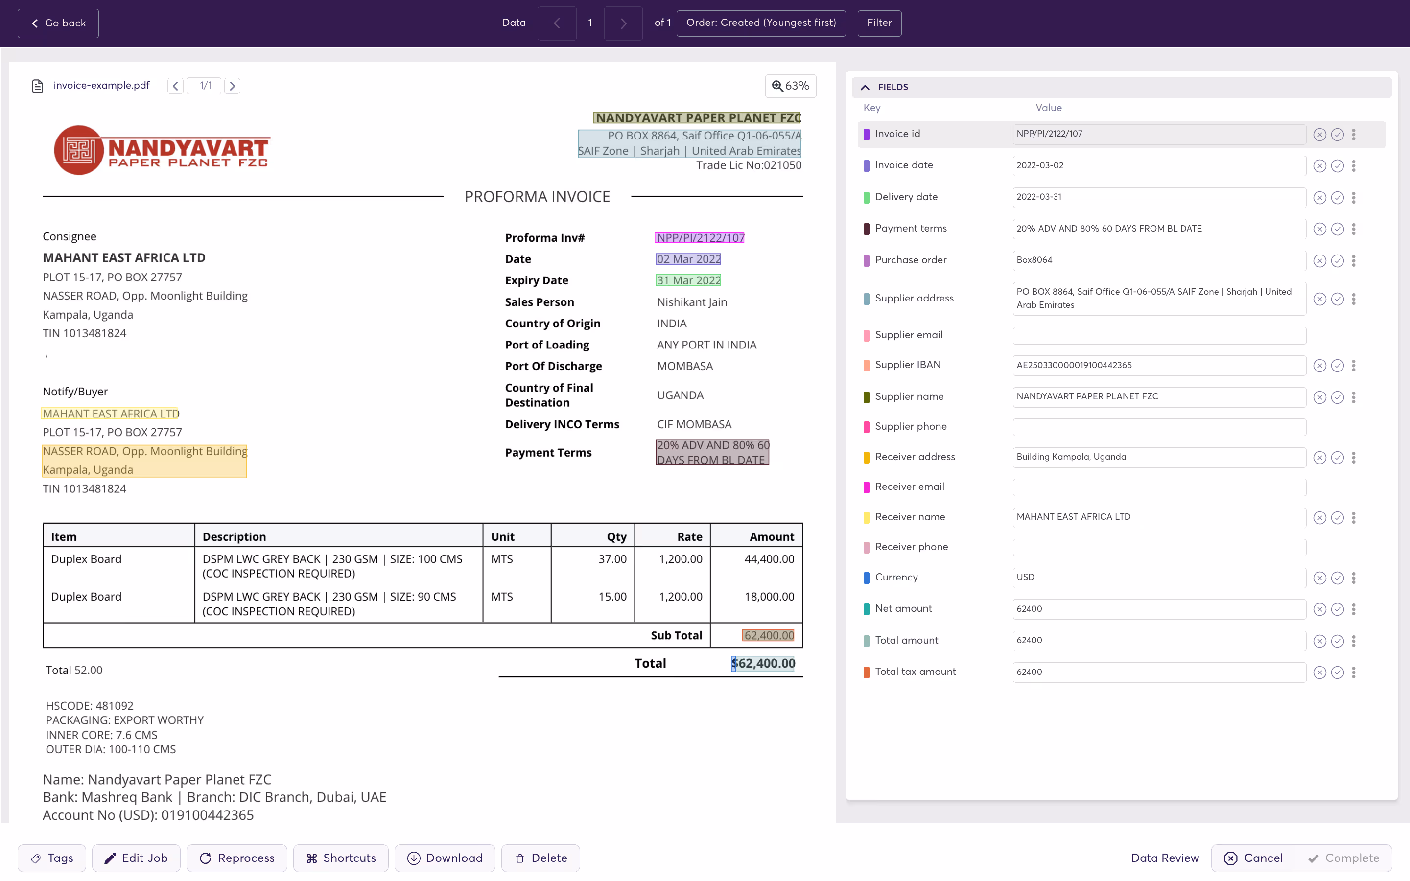Viewport: 1410px width, 881px height.
Task: Approve the Supplier name value
Action: [1338, 397]
